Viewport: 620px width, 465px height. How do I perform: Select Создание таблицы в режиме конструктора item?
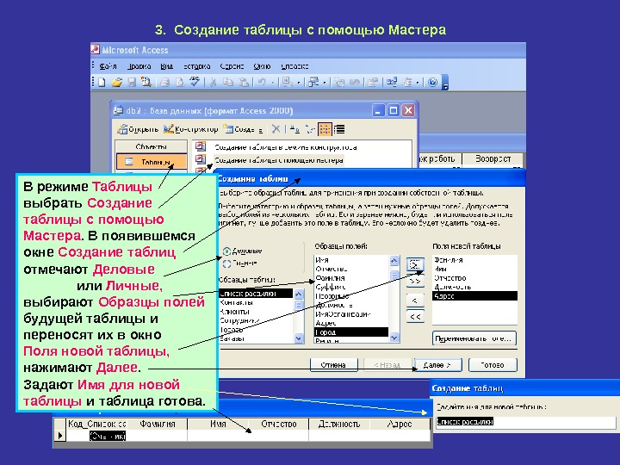click(286, 147)
